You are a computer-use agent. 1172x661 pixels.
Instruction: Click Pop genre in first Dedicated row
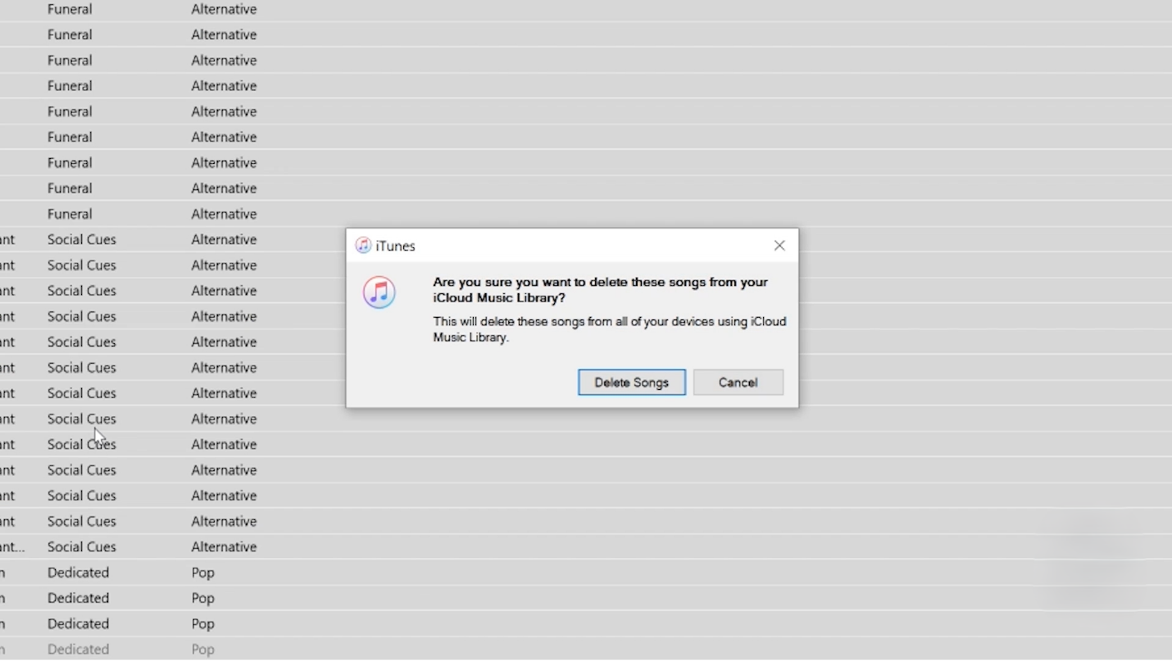(x=202, y=573)
